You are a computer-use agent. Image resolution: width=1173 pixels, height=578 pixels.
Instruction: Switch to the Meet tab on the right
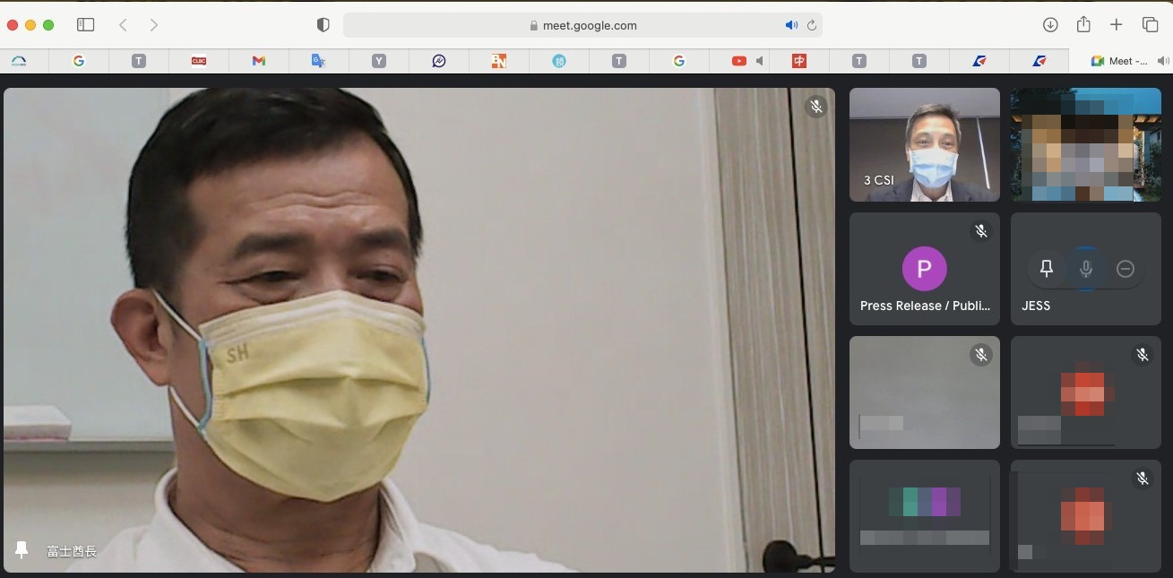tap(1118, 60)
